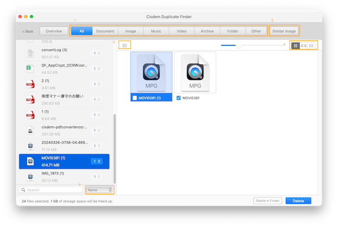338x227 pixels.
Task: Switch to list view mode
Action: click(x=311, y=45)
